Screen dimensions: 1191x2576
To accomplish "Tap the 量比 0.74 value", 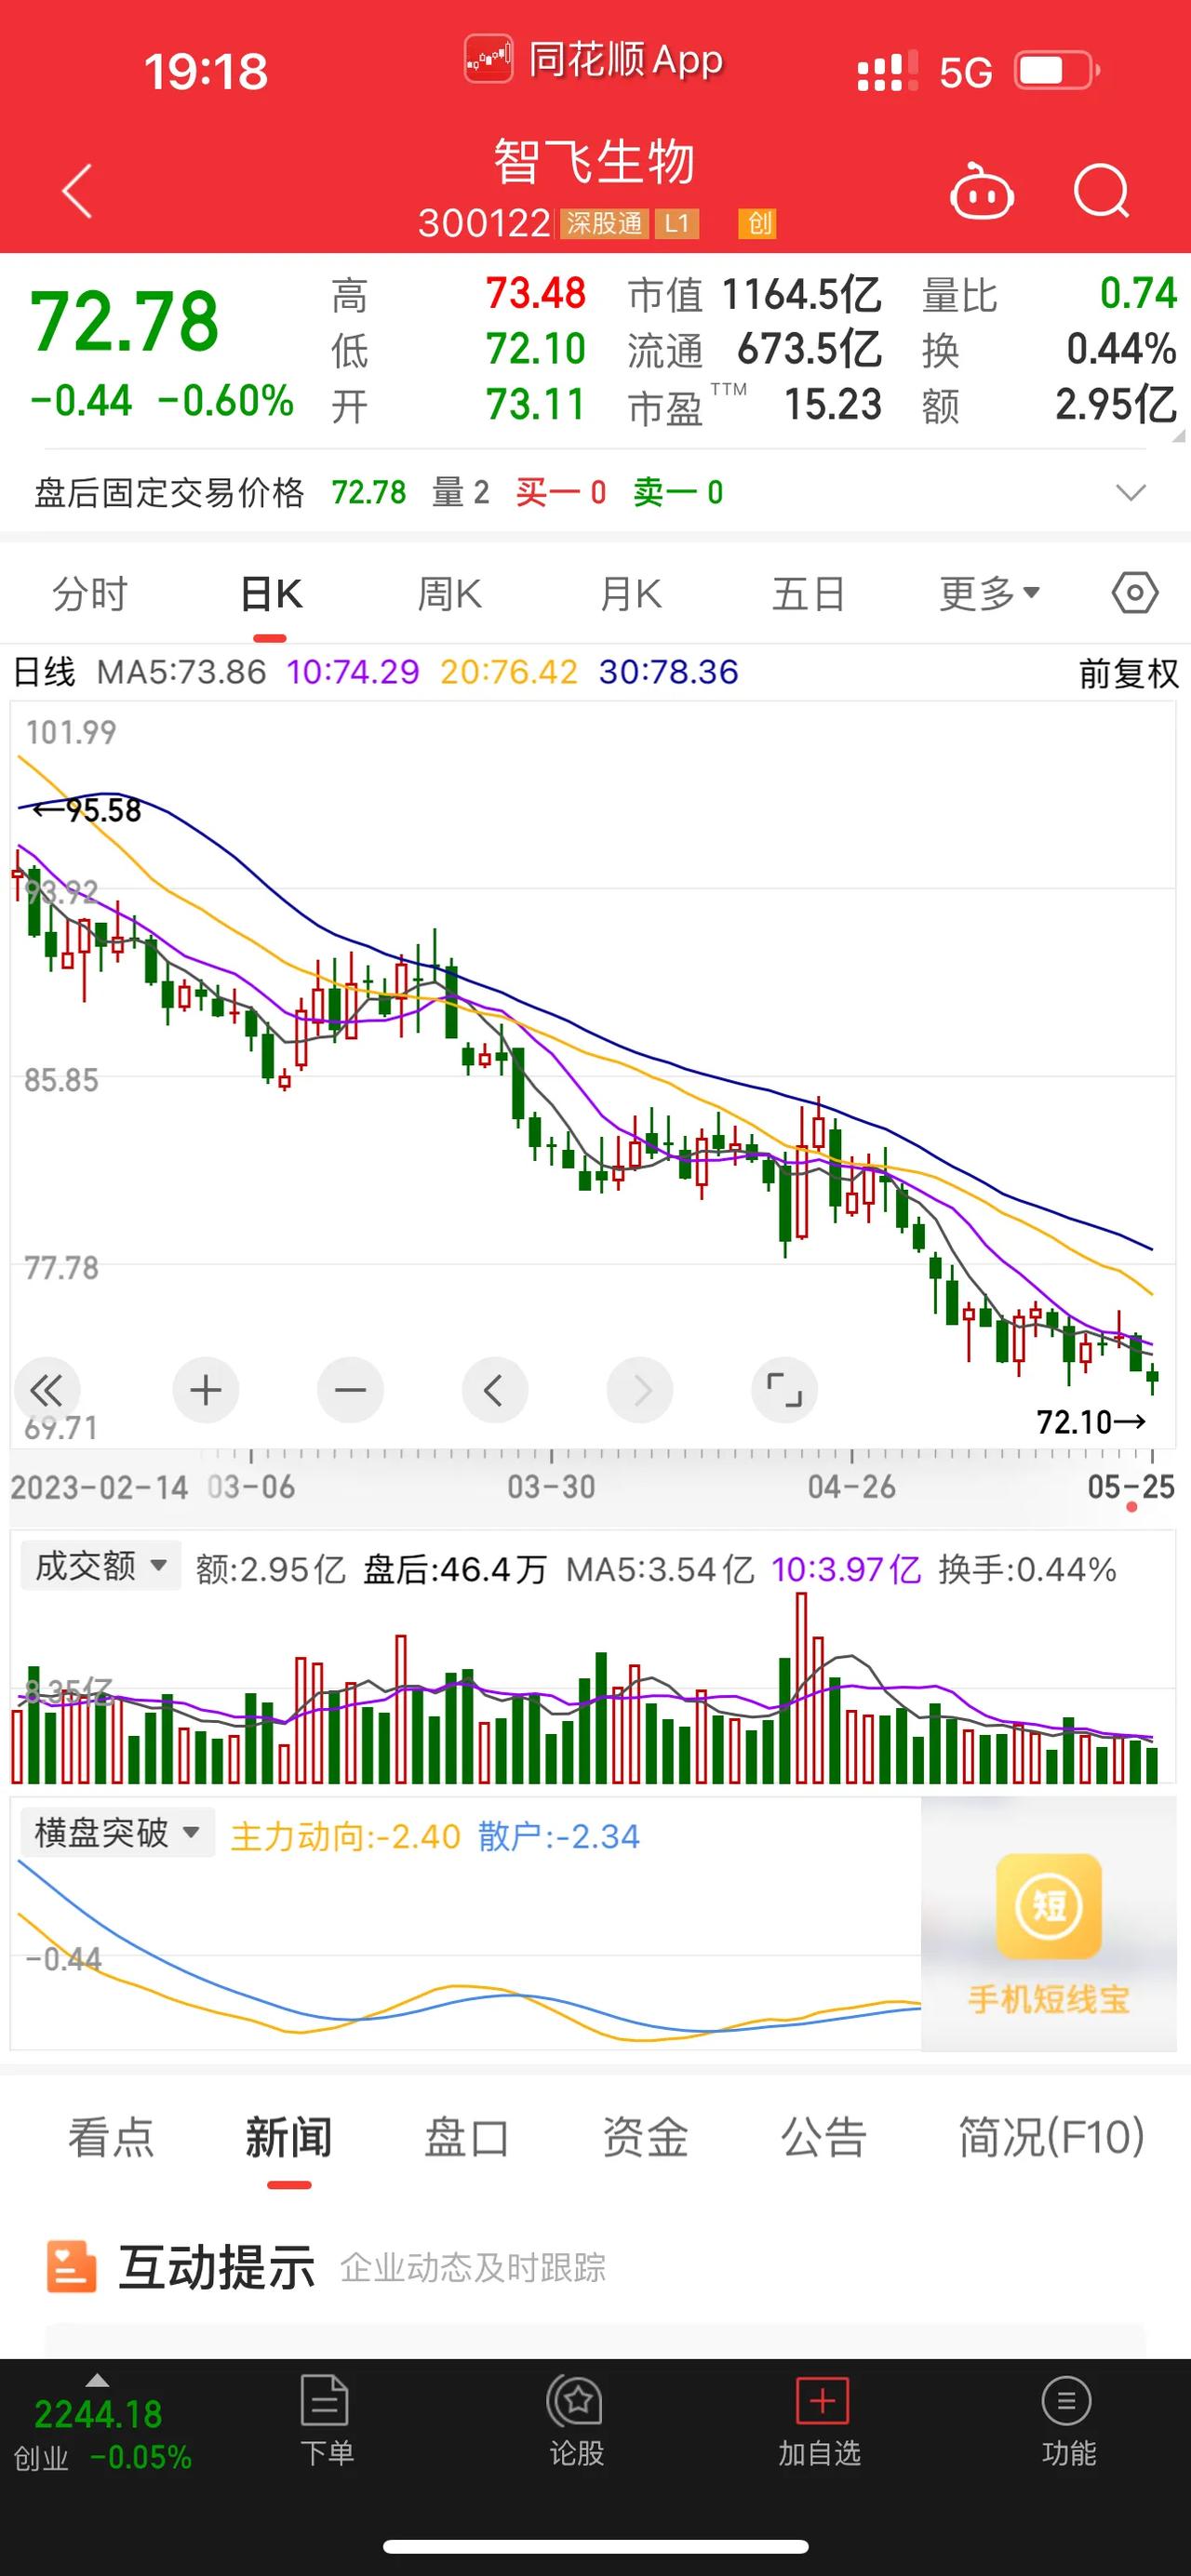I will [x=1137, y=294].
